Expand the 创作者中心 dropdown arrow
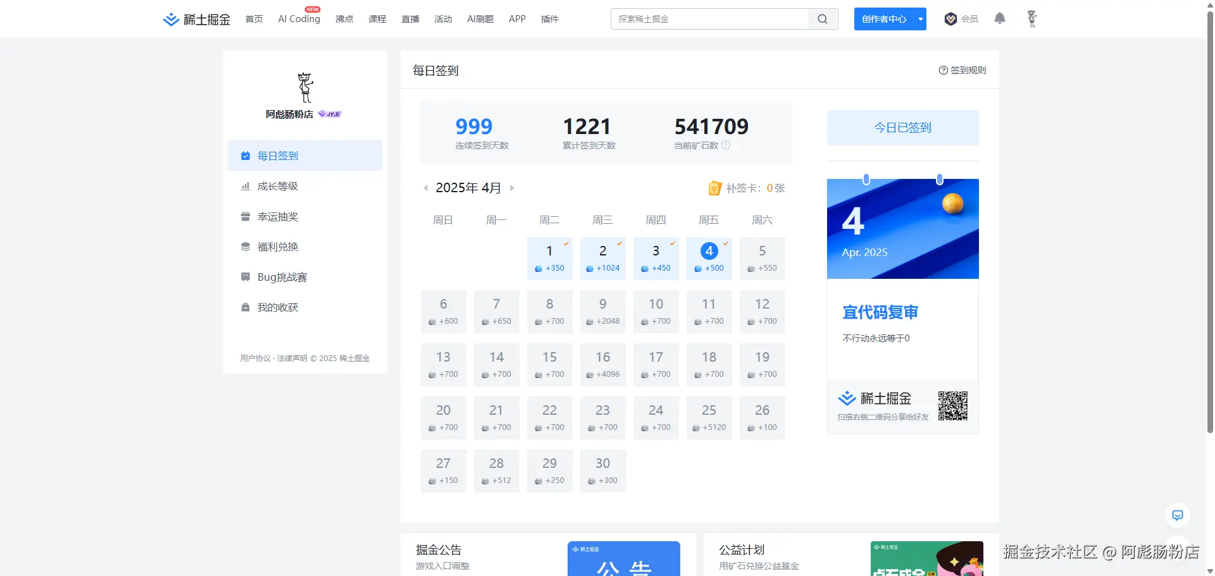The width and height of the screenshot is (1215, 576). [x=919, y=19]
